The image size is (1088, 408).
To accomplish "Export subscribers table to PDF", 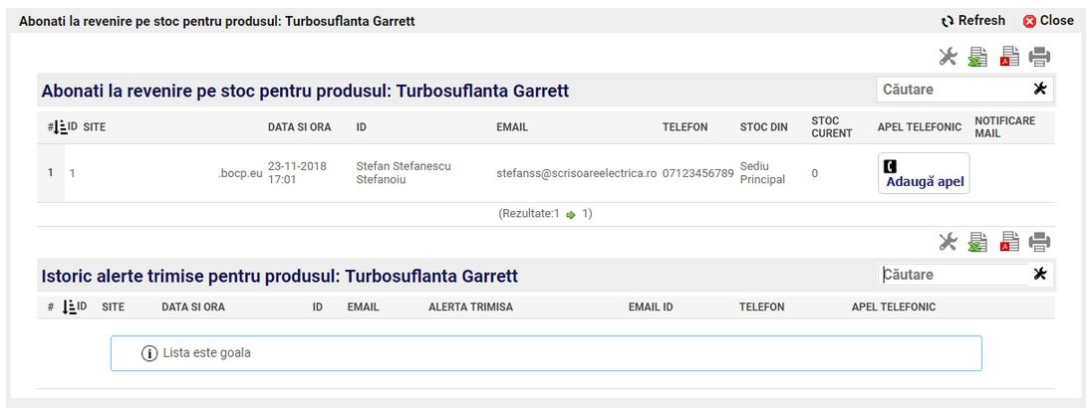I will (1008, 57).
